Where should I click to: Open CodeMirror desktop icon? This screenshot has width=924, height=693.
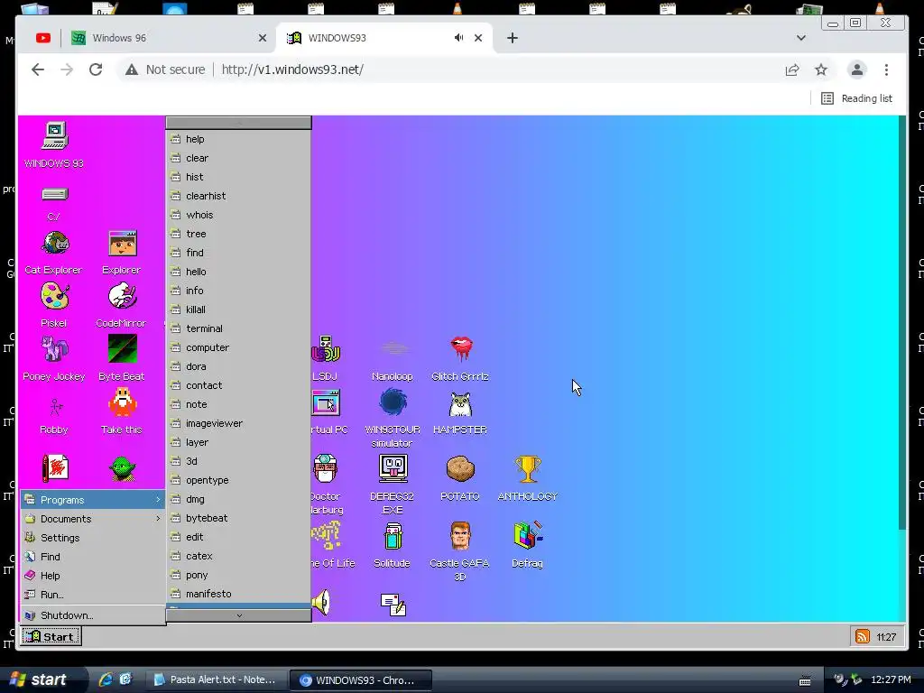[122, 296]
